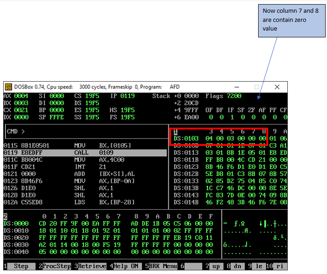Select the MOV AX,[BP-0A] instruction line
The height and width of the screenshot is (274, 327).
(85, 181)
